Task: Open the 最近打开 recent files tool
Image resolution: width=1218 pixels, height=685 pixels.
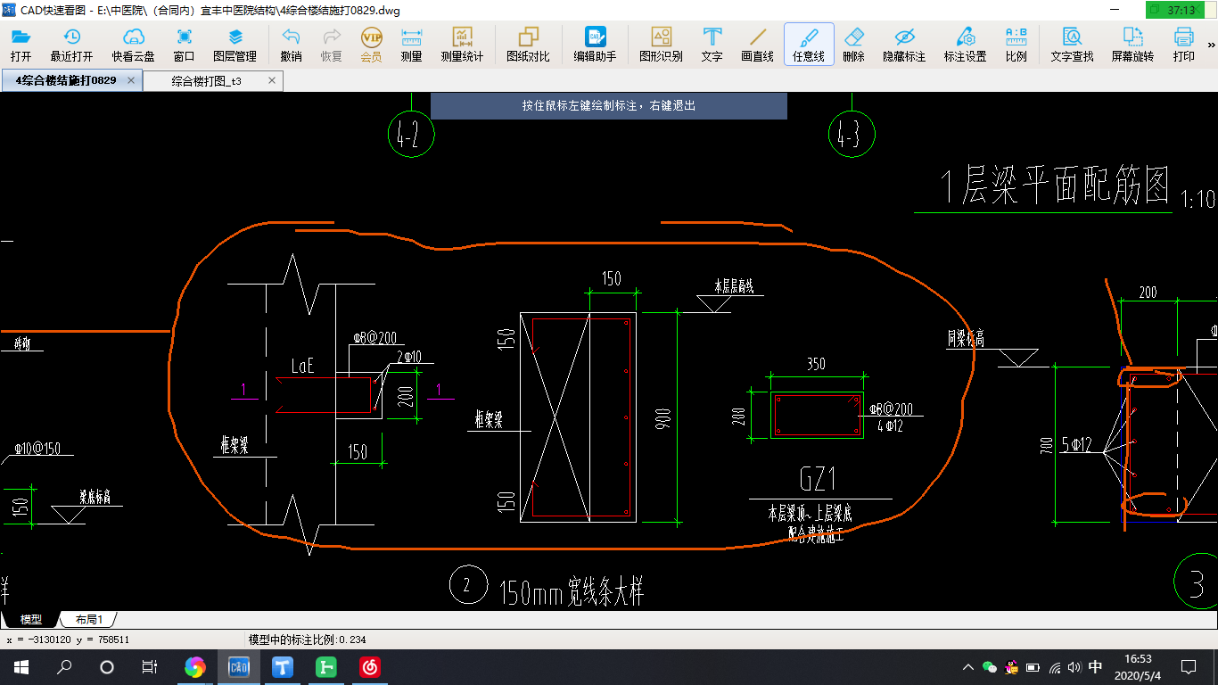Action: click(x=71, y=45)
